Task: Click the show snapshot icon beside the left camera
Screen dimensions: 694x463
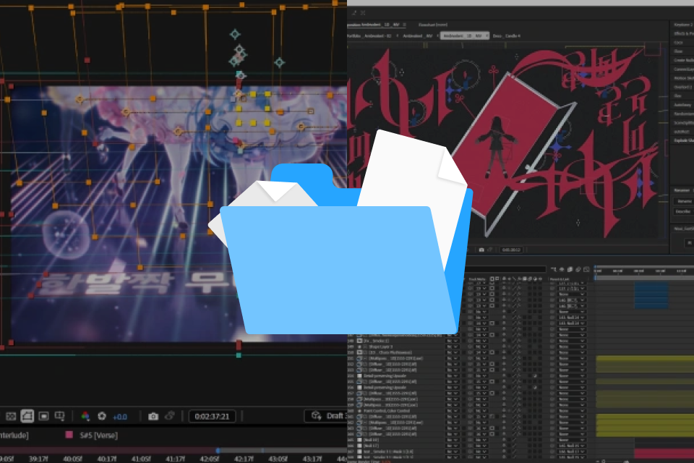Action: tap(169, 416)
